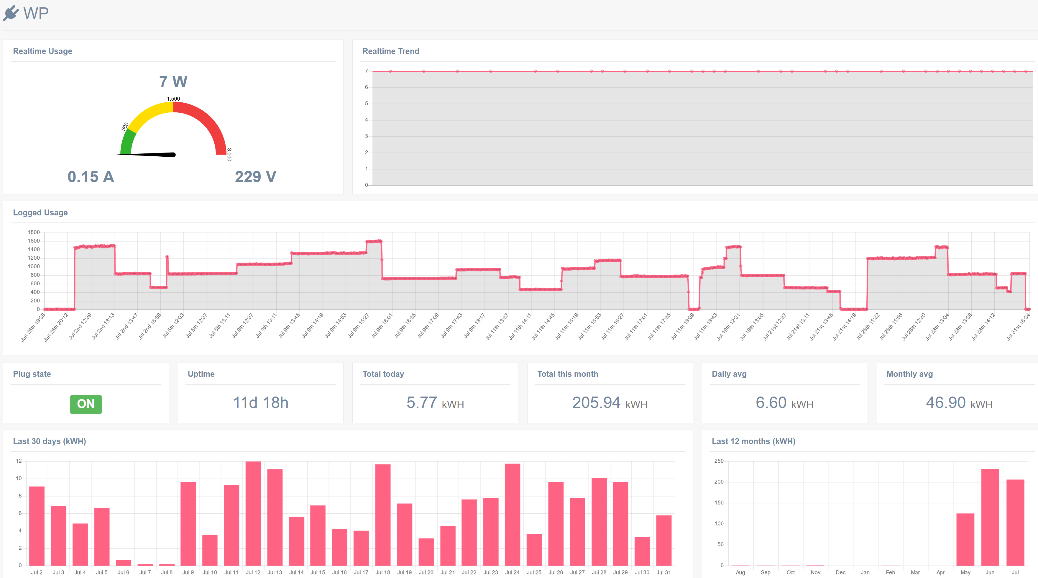Click the WP dashboard title
Screen dimensions: 1038x578
36,13
